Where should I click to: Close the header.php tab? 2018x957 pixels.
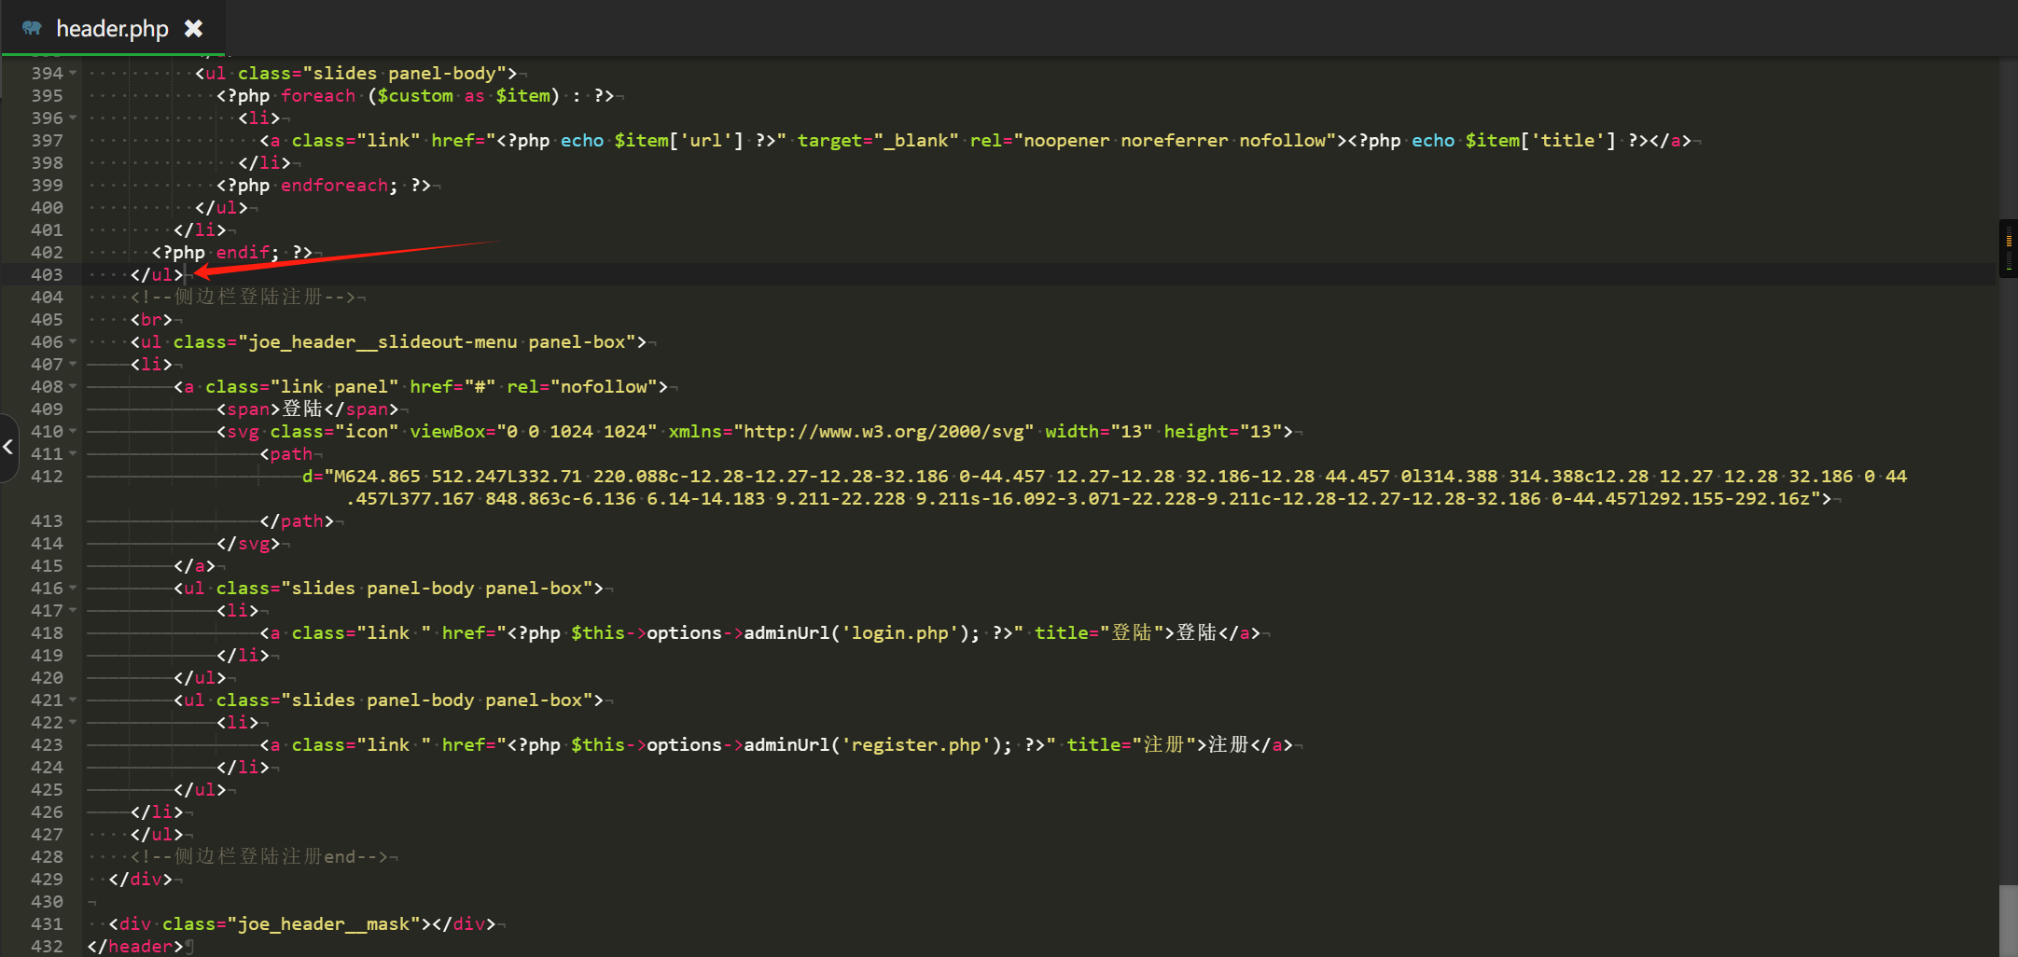tap(193, 28)
